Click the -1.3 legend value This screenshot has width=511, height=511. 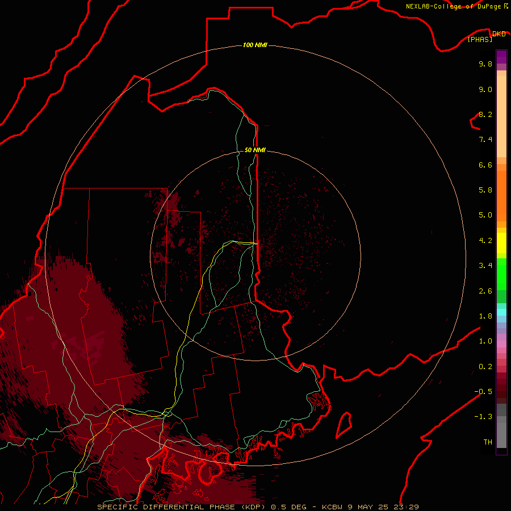483,417
